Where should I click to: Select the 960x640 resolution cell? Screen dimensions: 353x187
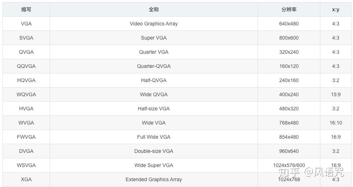pos(289,151)
